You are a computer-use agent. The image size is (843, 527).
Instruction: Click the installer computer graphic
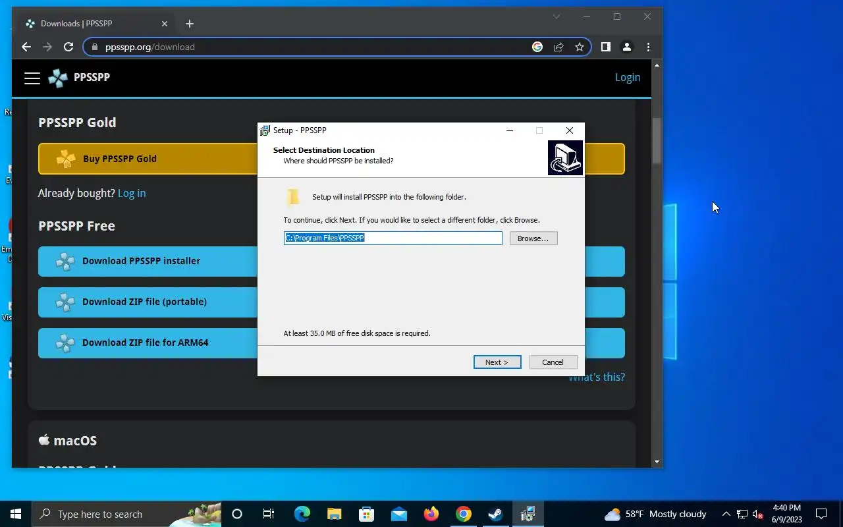(565, 158)
